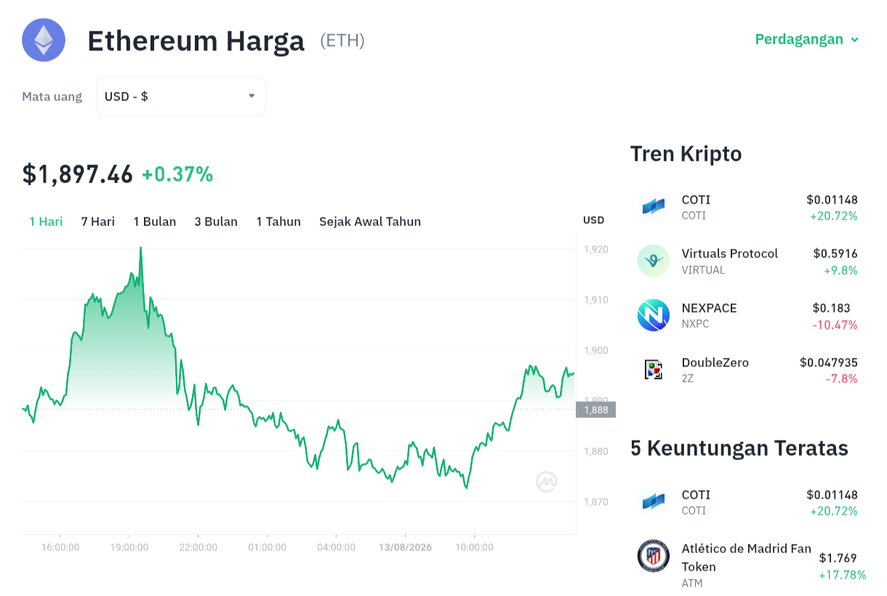Click the Virtuals Protocol coin icon
The image size is (887, 596).
654,261
